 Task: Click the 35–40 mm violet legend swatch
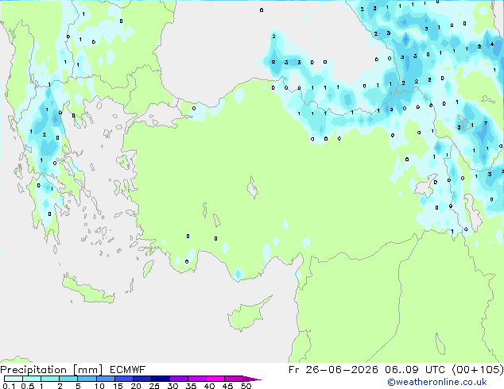point(196,379)
